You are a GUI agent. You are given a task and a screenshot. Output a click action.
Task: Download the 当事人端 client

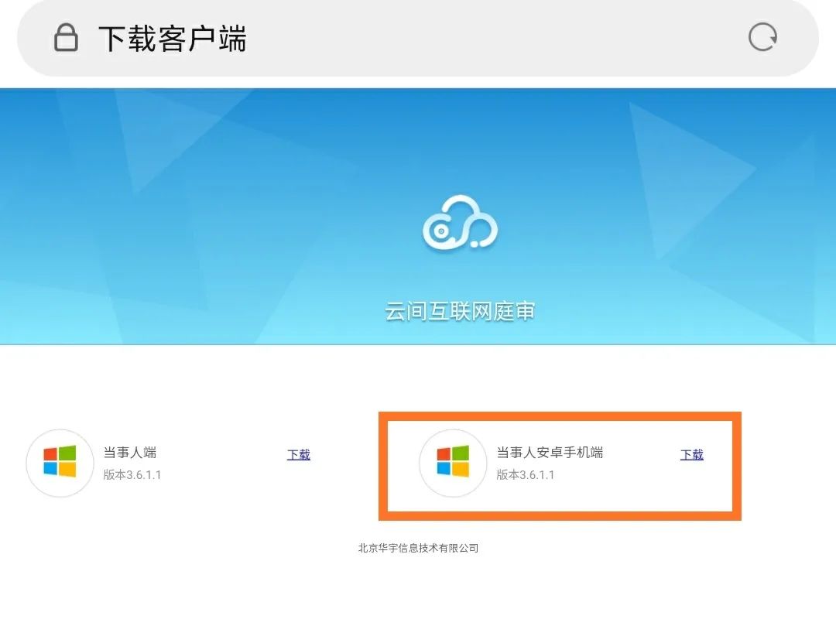(x=299, y=454)
